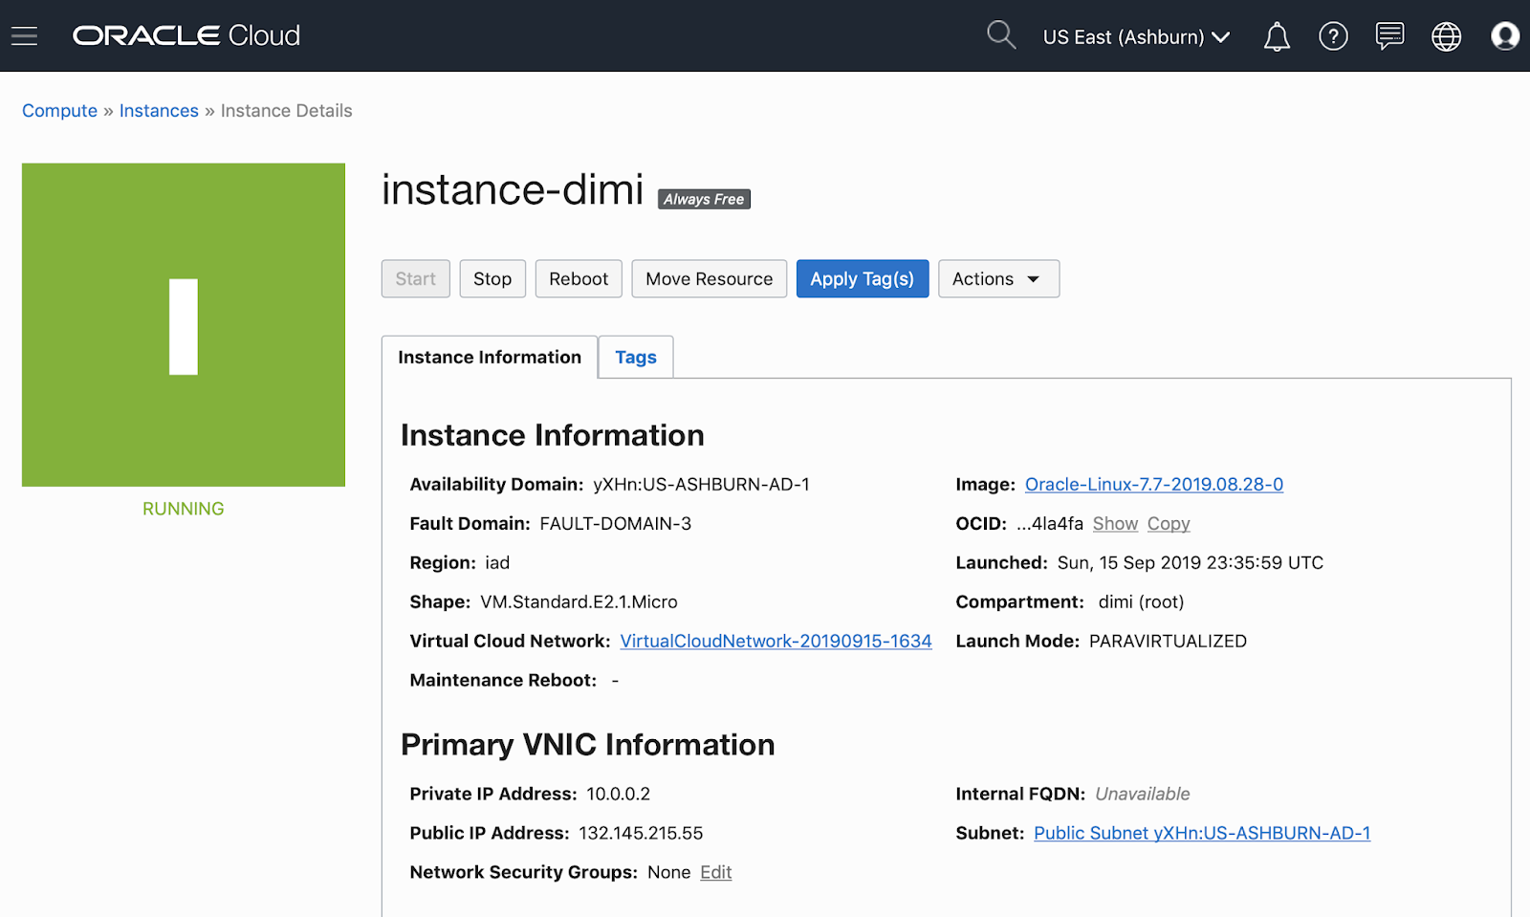Switch to the Tags tab

635,357
